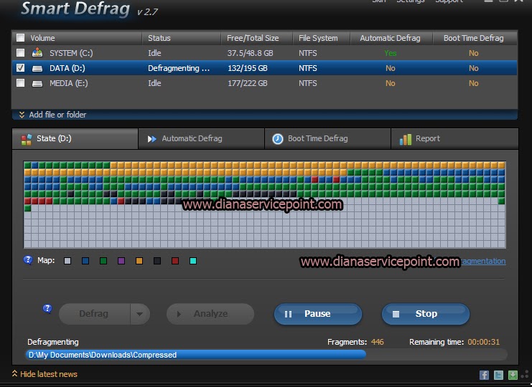This screenshot has width=532, height=387.
Task: Click the disabled Analyze button
Action: tap(210, 314)
